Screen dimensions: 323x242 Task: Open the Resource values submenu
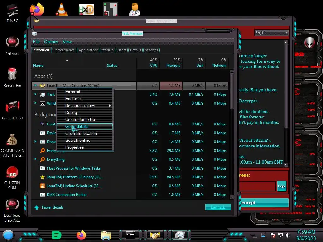click(x=85, y=106)
